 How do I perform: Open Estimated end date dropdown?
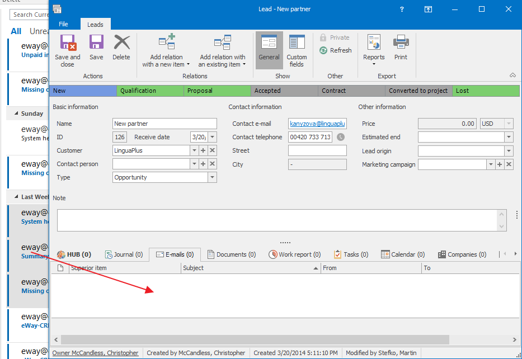click(x=509, y=137)
